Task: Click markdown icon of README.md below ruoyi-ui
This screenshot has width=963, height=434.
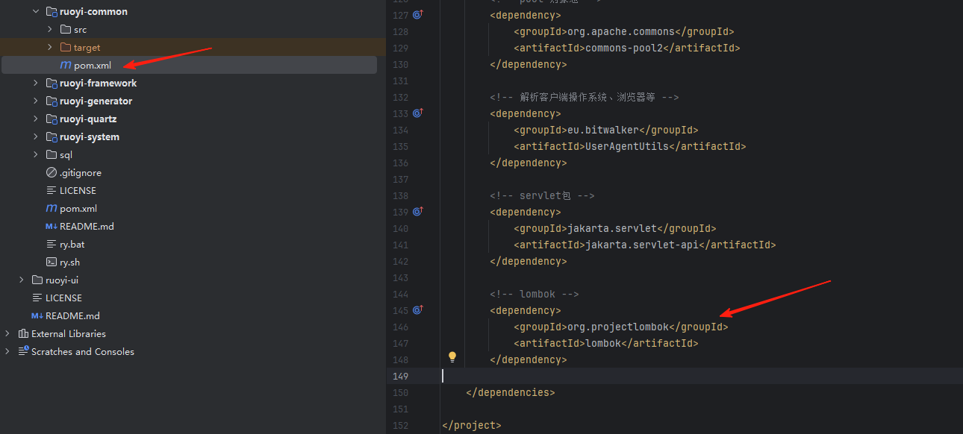Action: tap(37, 315)
